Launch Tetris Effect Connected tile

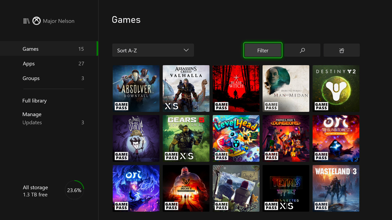286,188
